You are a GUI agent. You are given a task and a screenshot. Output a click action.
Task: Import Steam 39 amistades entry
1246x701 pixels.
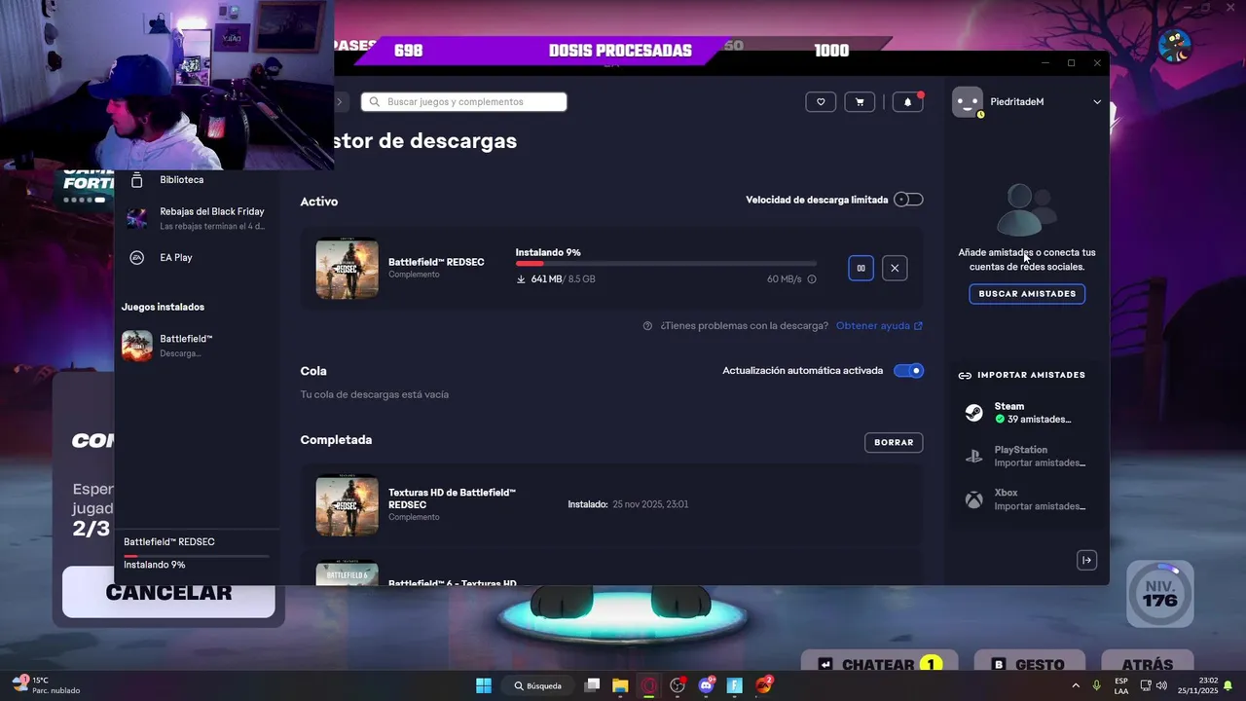pyautogui.click(x=1029, y=413)
